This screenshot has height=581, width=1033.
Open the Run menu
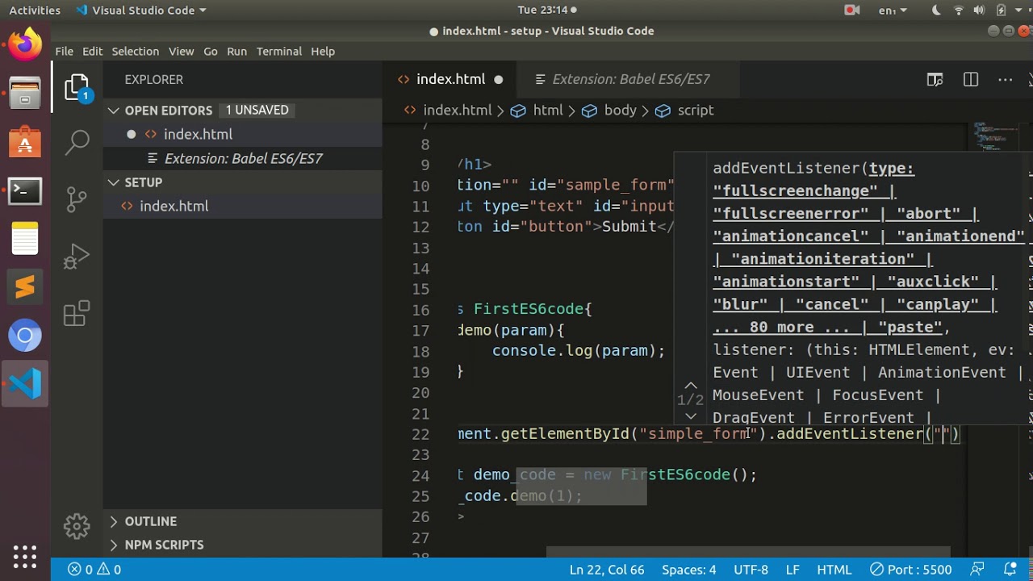pyautogui.click(x=236, y=51)
